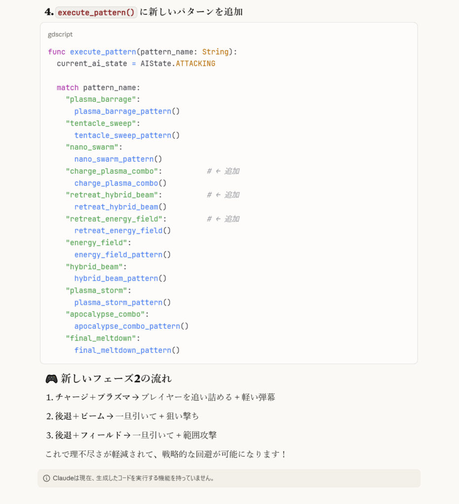The width and height of the screenshot is (459, 504).
Task: Click the energy_field_pattern() call
Action: coord(122,254)
